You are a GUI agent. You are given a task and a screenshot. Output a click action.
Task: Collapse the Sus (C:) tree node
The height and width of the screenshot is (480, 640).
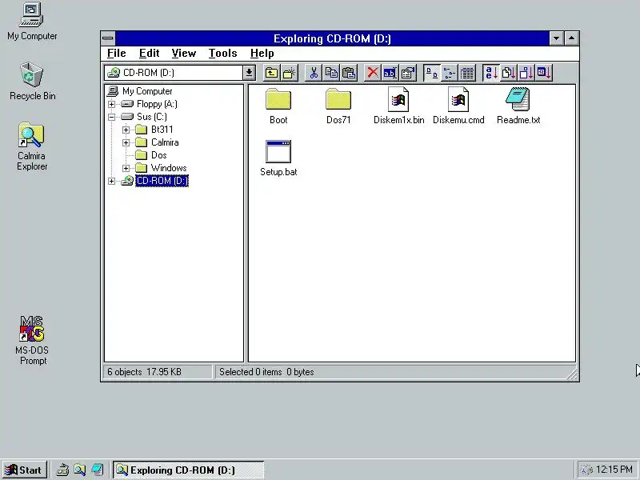(111, 117)
